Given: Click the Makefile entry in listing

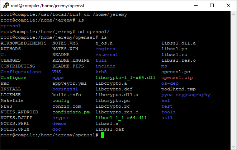Looking at the screenshot, I should [x=12, y=100].
